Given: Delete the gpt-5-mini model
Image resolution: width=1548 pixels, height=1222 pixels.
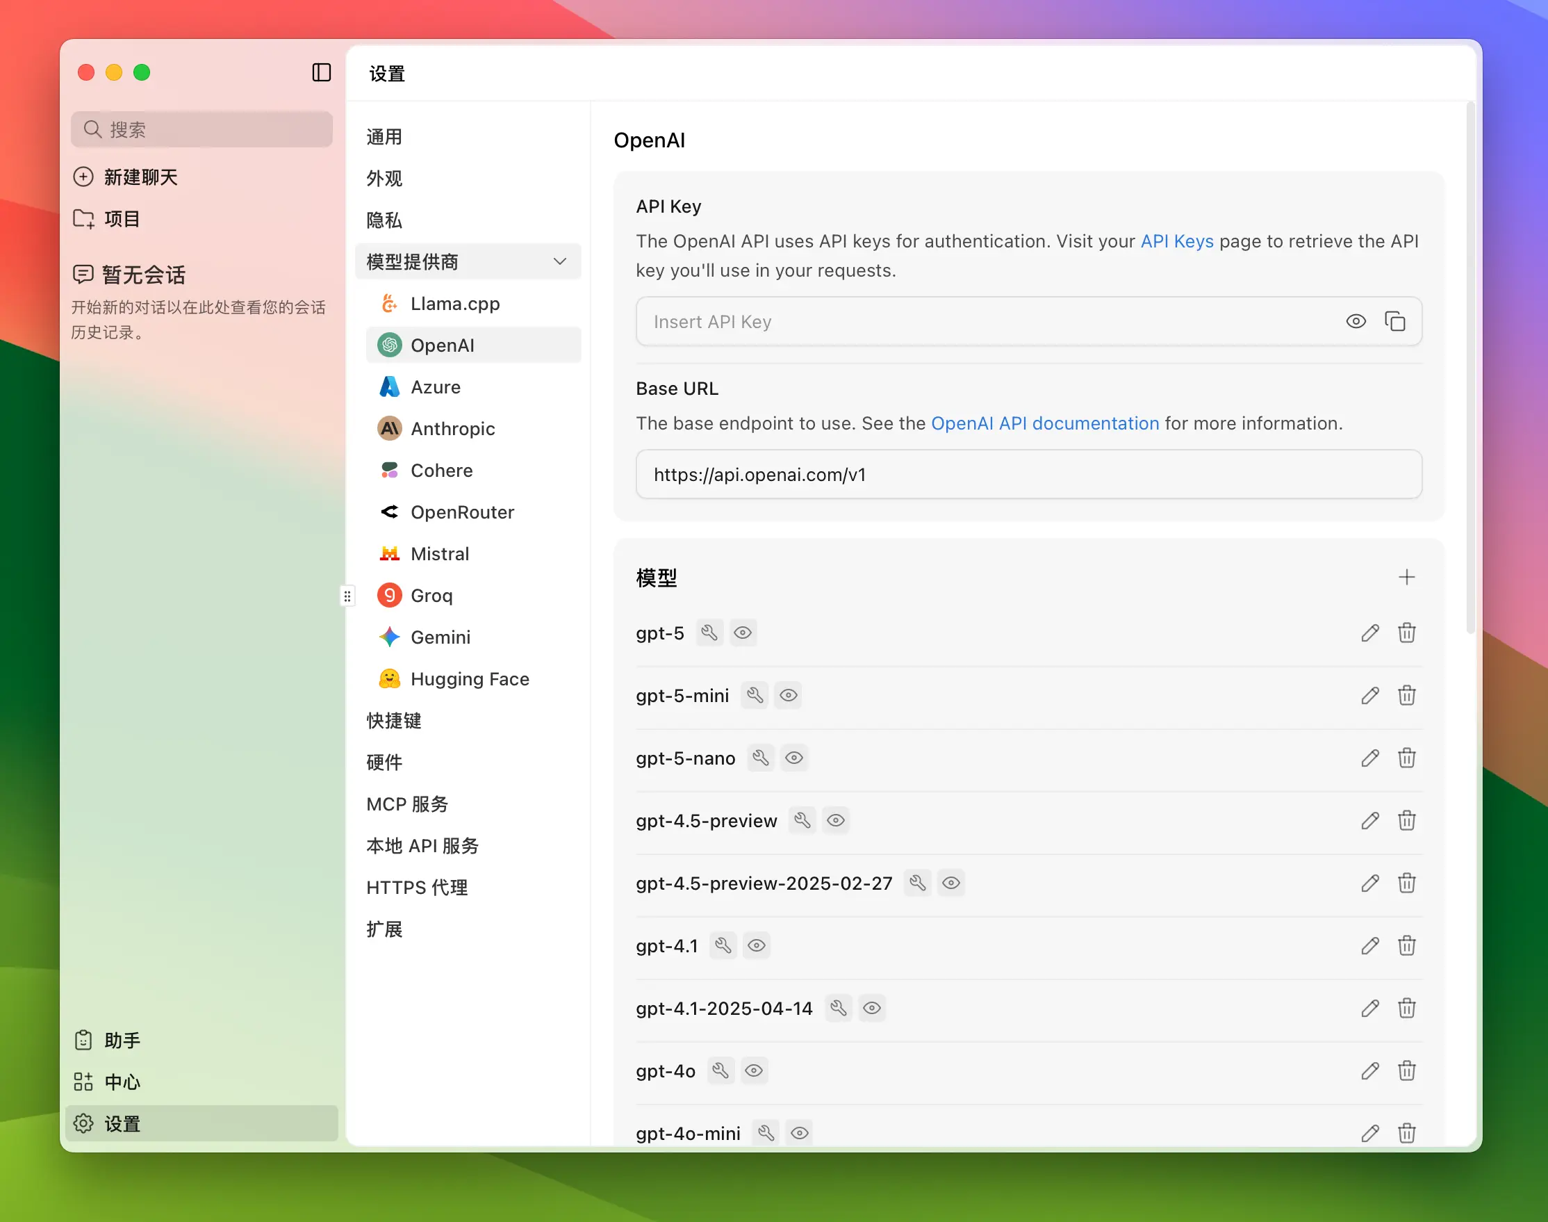Looking at the screenshot, I should [x=1406, y=694].
